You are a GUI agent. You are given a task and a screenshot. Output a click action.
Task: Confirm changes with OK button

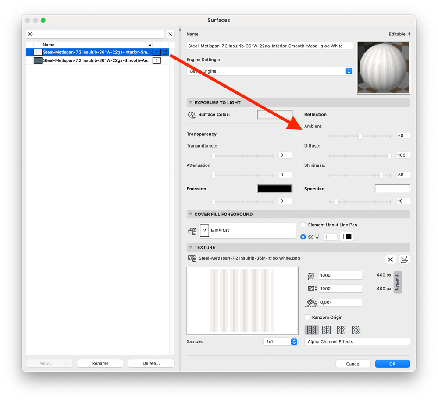tap(392, 364)
